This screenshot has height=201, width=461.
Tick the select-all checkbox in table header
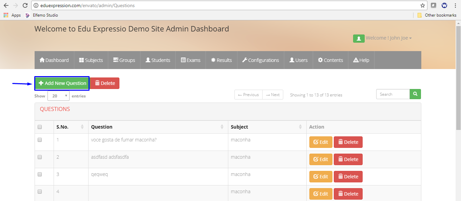pos(40,127)
